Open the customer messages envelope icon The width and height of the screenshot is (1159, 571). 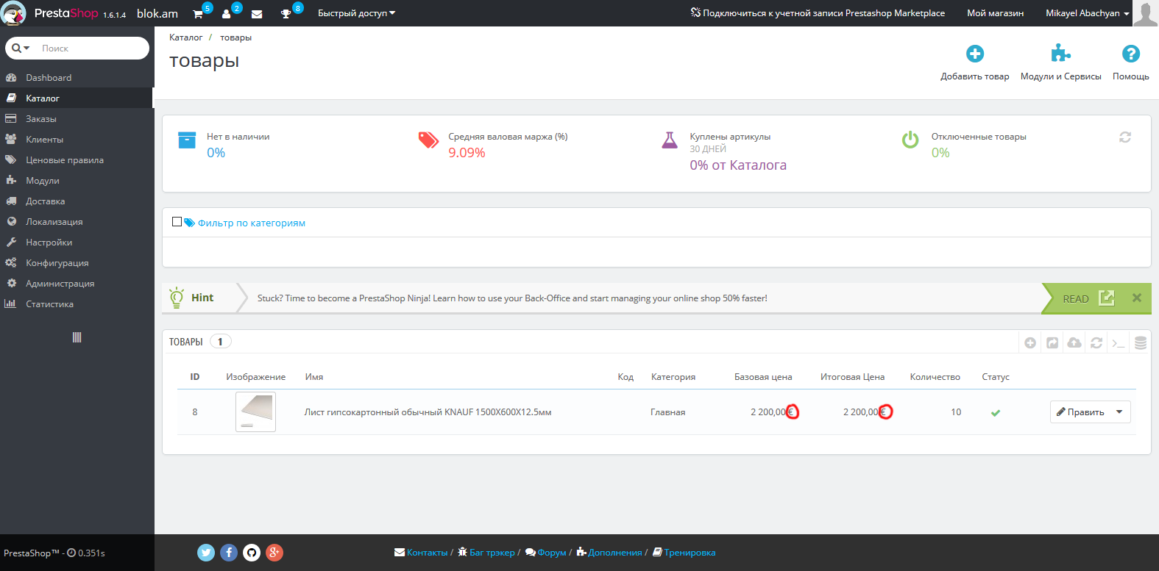[257, 14]
